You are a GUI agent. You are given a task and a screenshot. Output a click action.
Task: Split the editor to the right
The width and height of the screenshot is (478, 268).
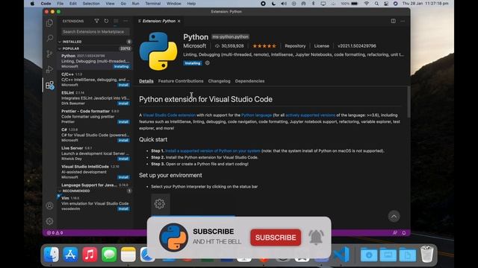tap(394, 21)
